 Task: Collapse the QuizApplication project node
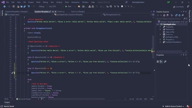point(158,24)
